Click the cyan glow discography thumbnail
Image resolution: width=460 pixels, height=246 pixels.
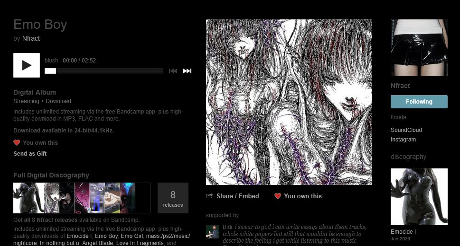pyautogui.click(x=128, y=198)
